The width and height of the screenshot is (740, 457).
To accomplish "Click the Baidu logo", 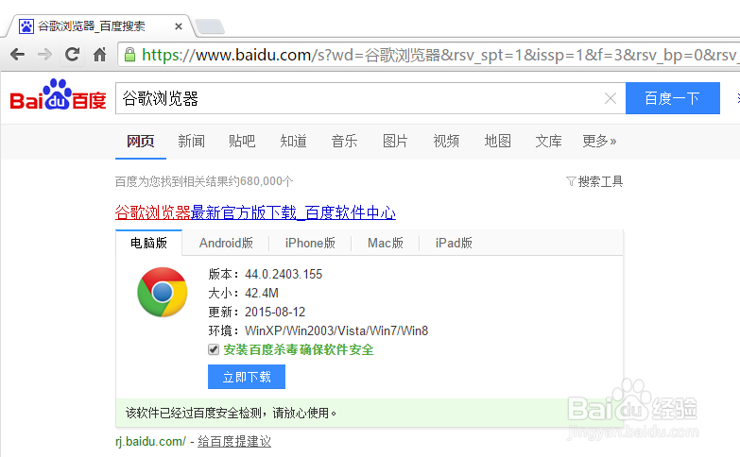I will 58,94.
